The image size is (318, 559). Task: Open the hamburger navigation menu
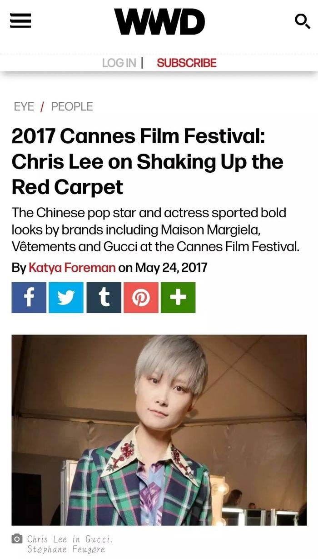click(x=20, y=20)
